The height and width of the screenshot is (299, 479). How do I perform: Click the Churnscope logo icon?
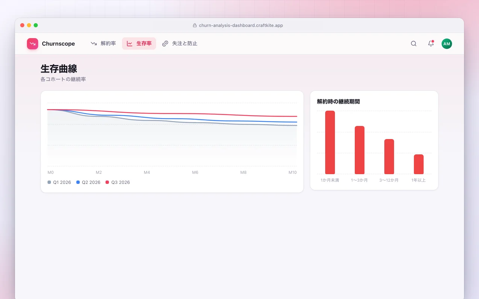pyautogui.click(x=33, y=44)
